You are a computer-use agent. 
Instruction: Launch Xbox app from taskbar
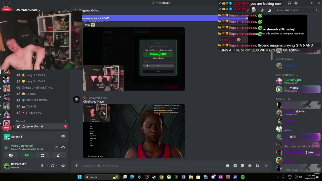pyautogui.click(x=169, y=177)
